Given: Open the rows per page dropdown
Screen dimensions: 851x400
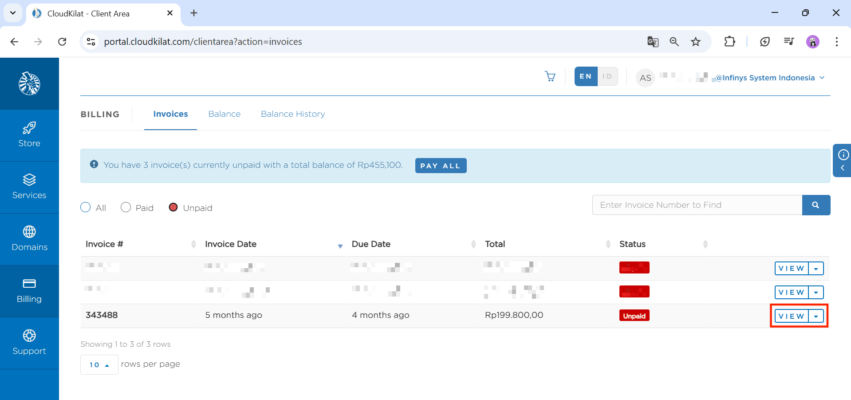Looking at the screenshot, I should point(99,364).
